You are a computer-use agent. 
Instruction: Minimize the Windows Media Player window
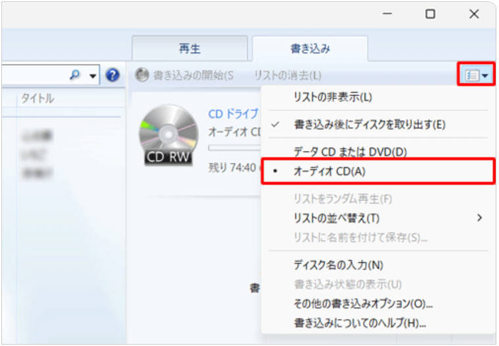pos(387,14)
